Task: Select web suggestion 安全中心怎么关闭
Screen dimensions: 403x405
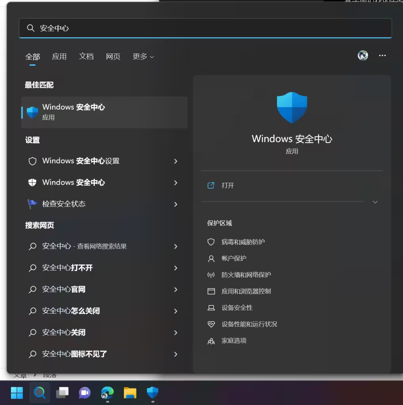Action: [71, 311]
